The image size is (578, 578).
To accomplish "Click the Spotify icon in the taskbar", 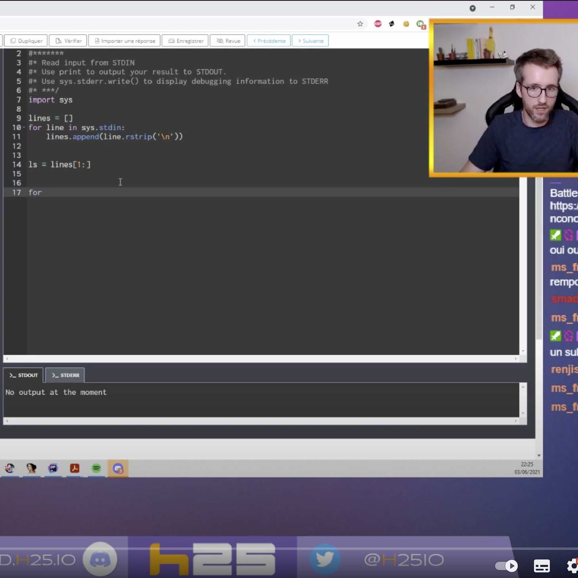I will pos(96,468).
